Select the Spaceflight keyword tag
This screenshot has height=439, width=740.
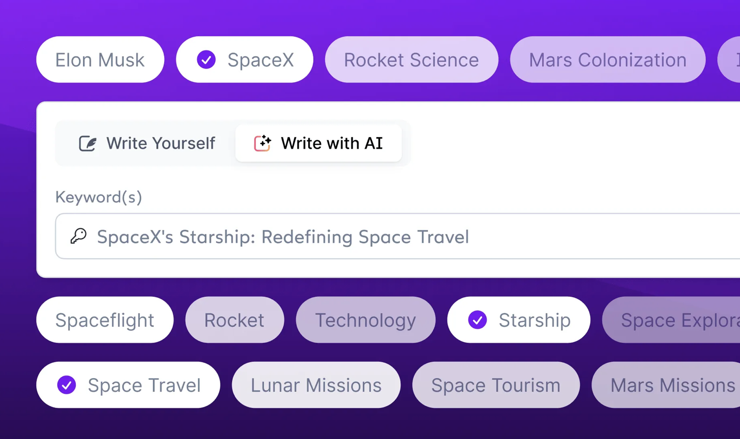[x=105, y=320]
